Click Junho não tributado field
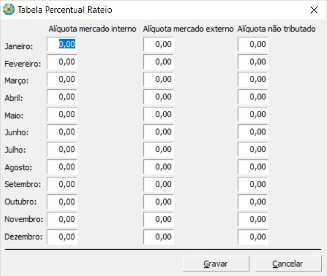 253,132
